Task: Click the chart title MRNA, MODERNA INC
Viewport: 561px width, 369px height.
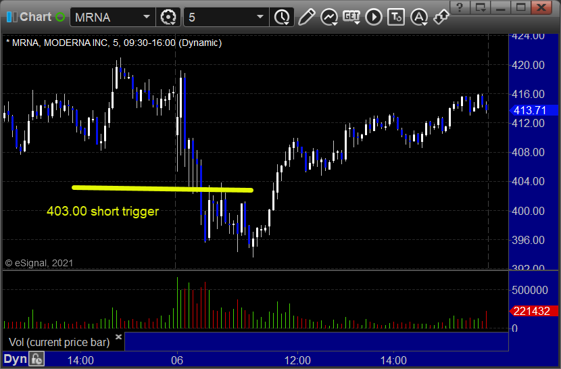Action: [59, 43]
